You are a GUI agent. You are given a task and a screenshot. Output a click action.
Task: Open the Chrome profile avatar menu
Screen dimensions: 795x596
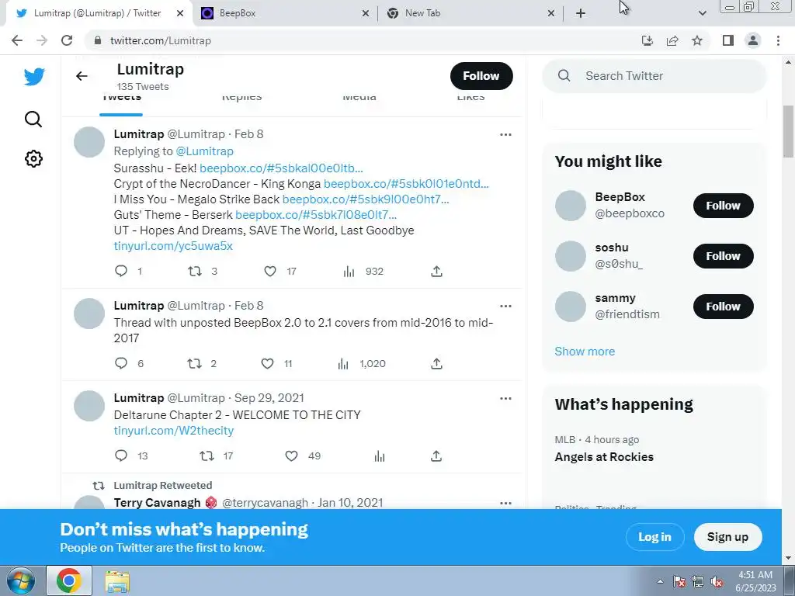pyautogui.click(x=753, y=40)
